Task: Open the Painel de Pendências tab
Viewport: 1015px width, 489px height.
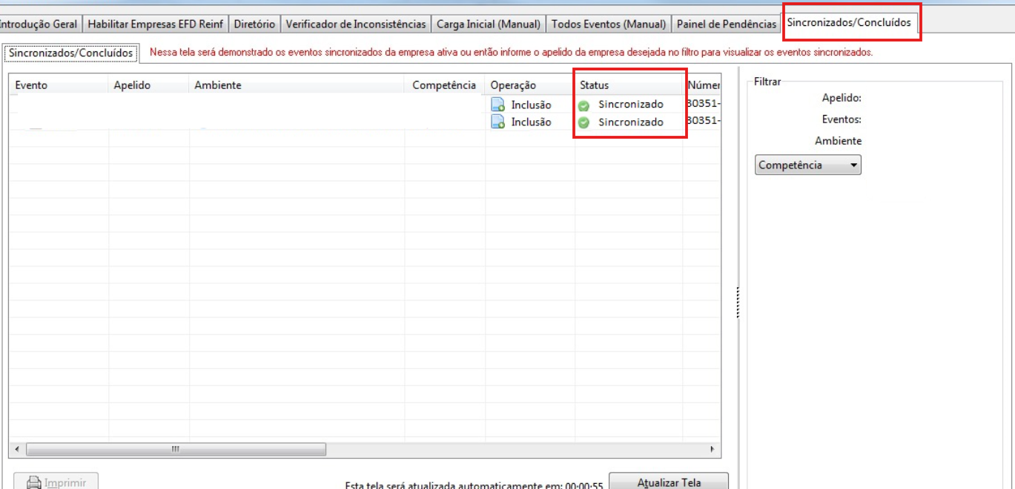Action: tap(727, 24)
